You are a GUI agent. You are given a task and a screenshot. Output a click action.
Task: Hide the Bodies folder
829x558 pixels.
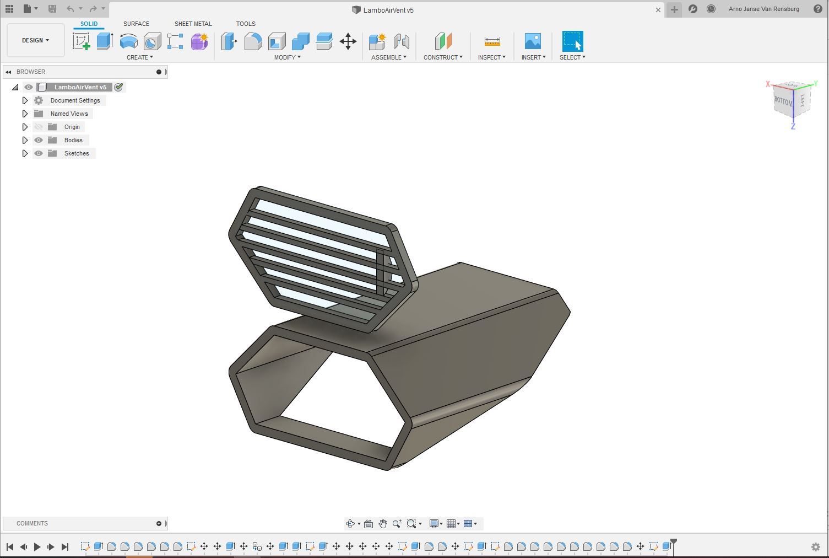(x=39, y=140)
